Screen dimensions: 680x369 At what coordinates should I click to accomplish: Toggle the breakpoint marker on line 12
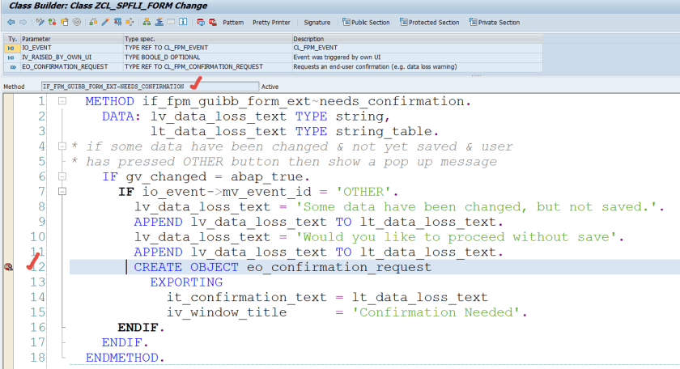pos(9,267)
